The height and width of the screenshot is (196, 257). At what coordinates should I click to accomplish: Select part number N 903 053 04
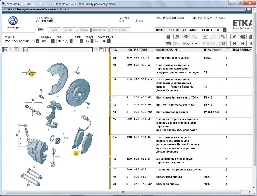pyautogui.click(x=139, y=105)
